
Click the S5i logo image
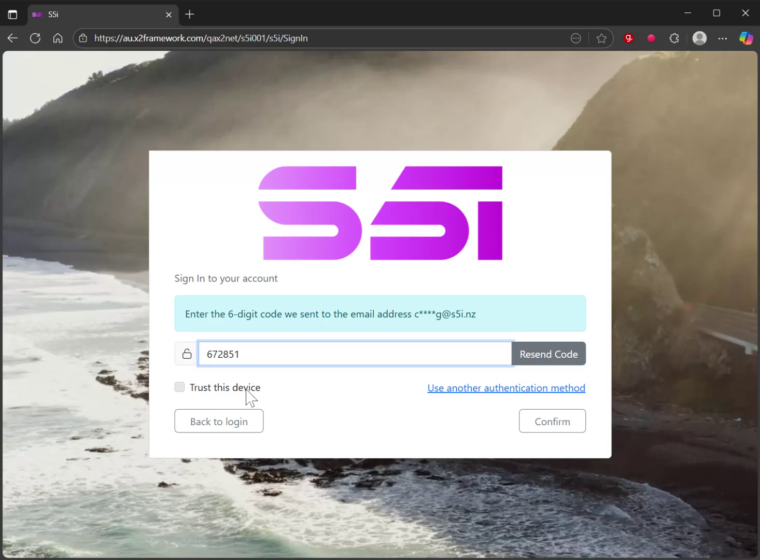(x=380, y=213)
